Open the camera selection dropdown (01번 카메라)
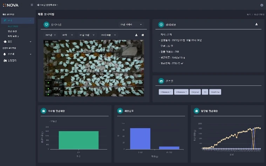Image resolution: width=266 pixels, height=166 pixels. pyautogui.click(x=131, y=25)
